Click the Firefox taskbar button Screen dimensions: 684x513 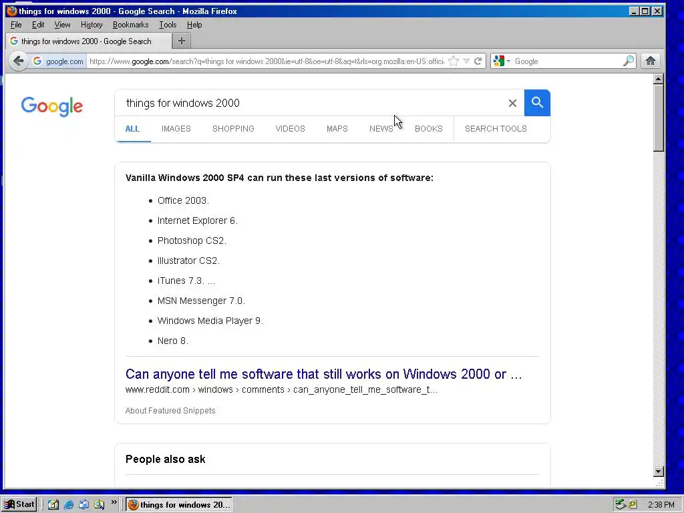pyautogui.click(x=179, y=505)
